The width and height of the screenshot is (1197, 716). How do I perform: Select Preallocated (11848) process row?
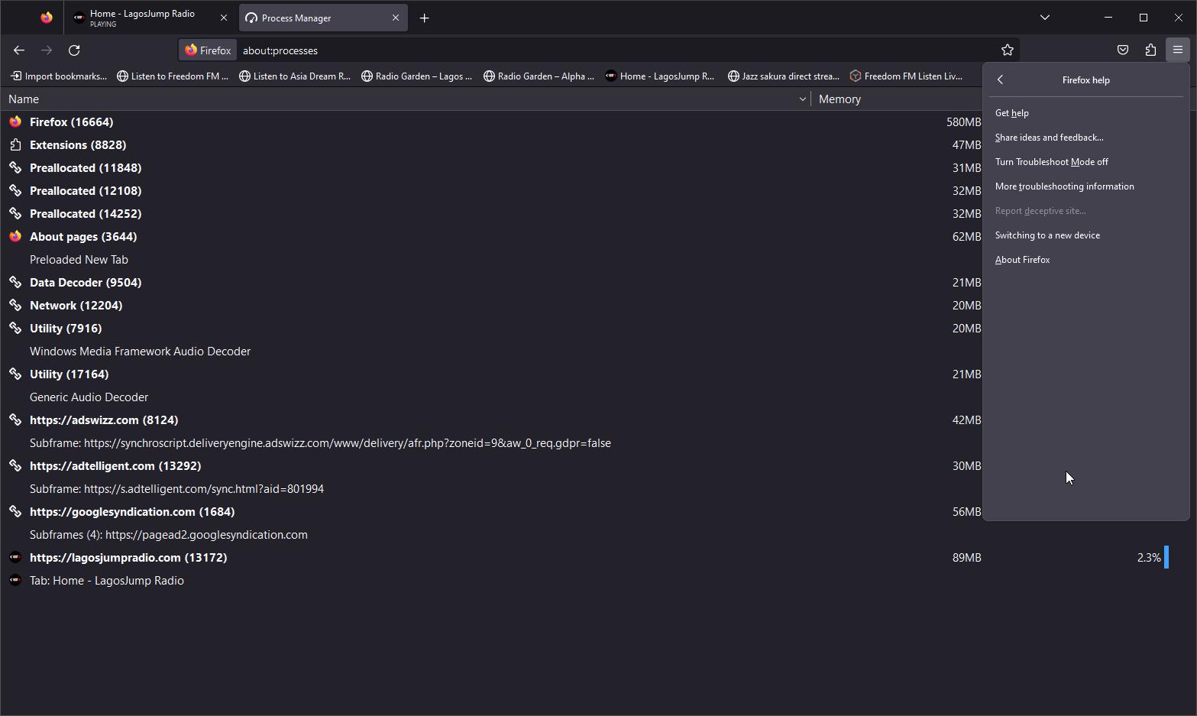point(491,167)
